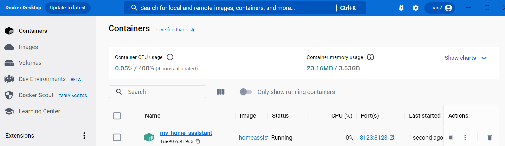505x146 pixels.
Task: Click Update to latest button
Action: coord(68,8)
